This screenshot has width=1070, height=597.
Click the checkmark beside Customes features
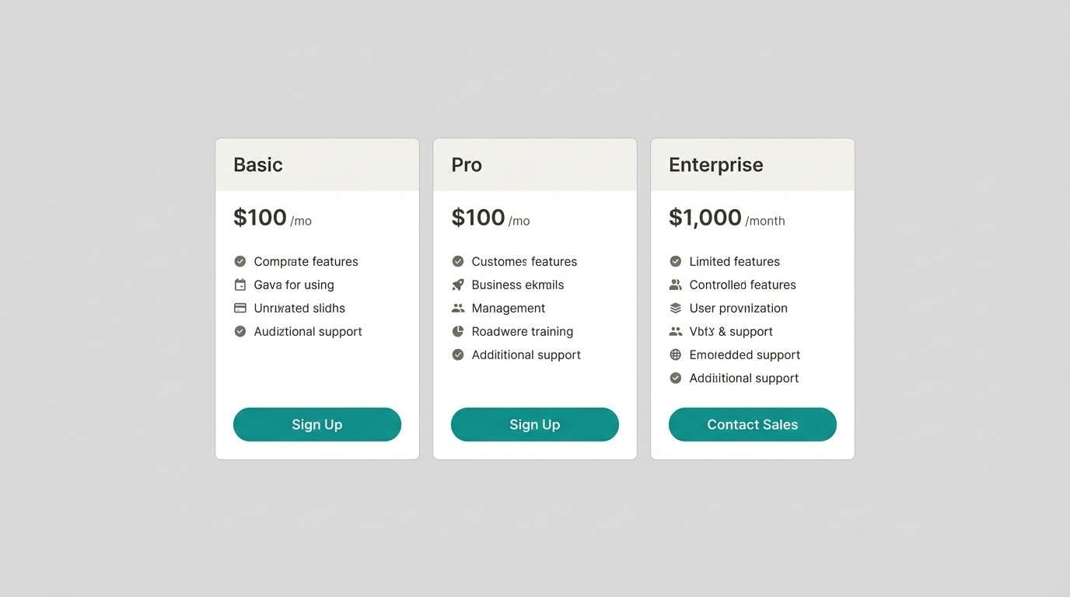click(457, 261)
